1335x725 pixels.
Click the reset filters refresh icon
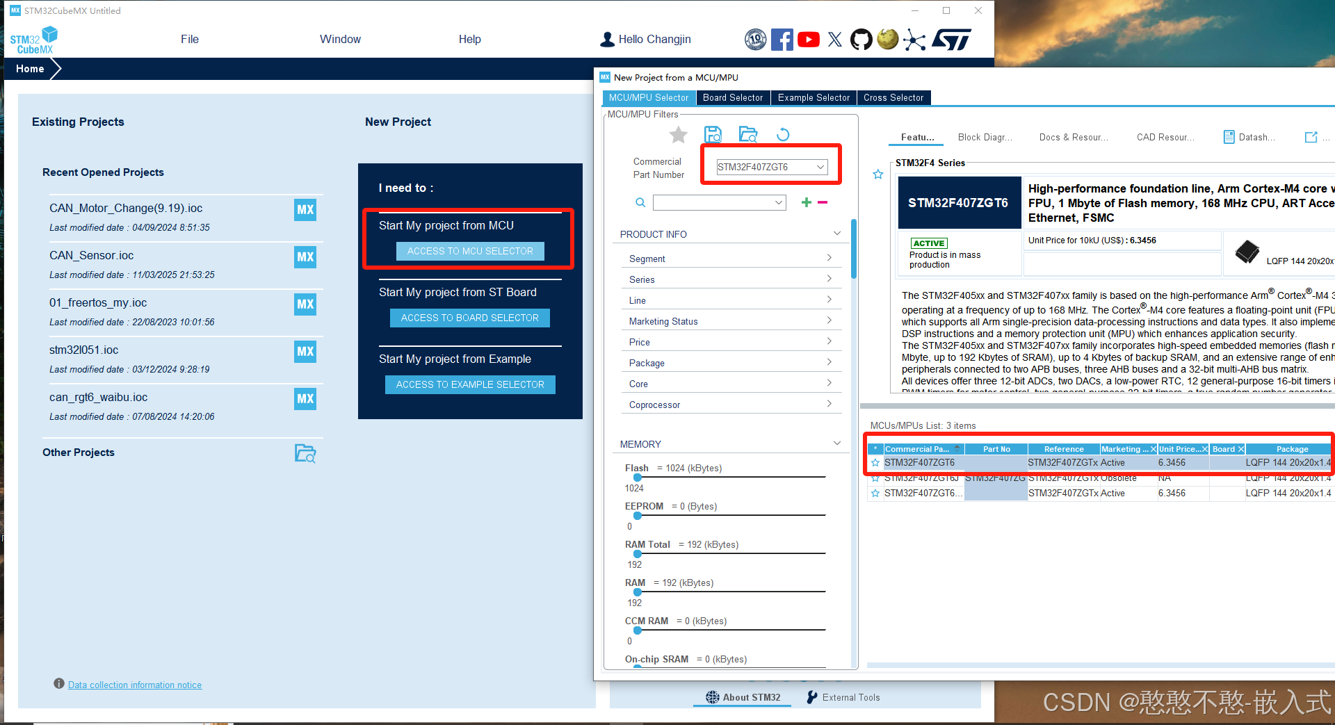pos(783,134)
